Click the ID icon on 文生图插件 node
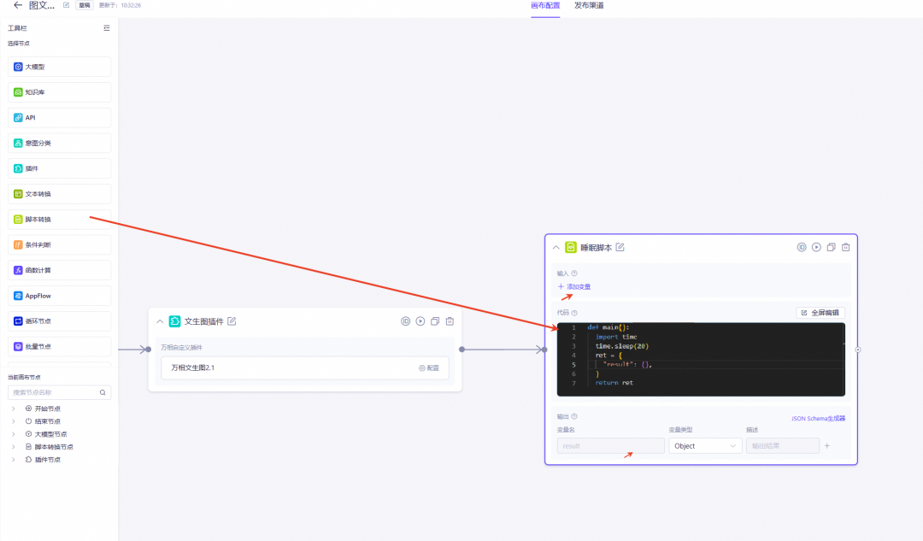This screenshot has height=541, width=923. (x=406, y=321)
